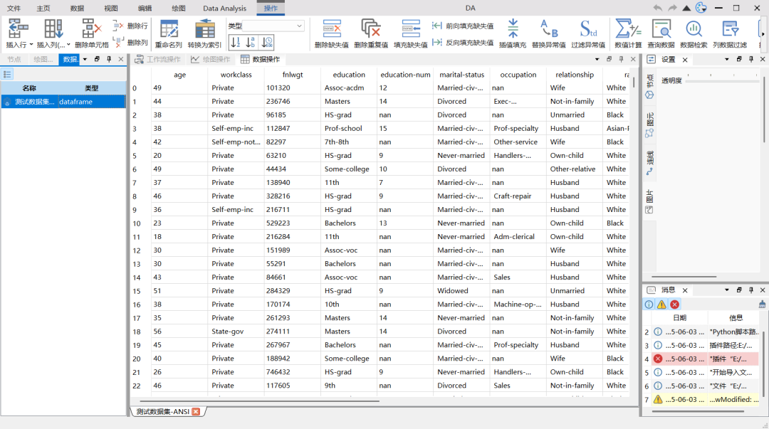Select the numeric sort type icon
Viewport: 769px width, 429px height.
236,43
